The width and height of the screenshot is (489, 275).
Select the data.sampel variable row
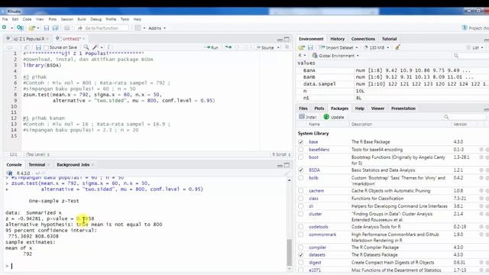point(393,84)
